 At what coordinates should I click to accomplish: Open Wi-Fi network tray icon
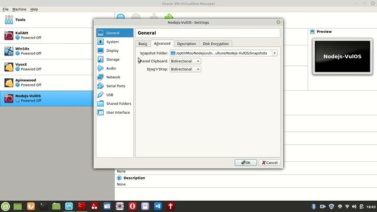[x=347, y=207]
